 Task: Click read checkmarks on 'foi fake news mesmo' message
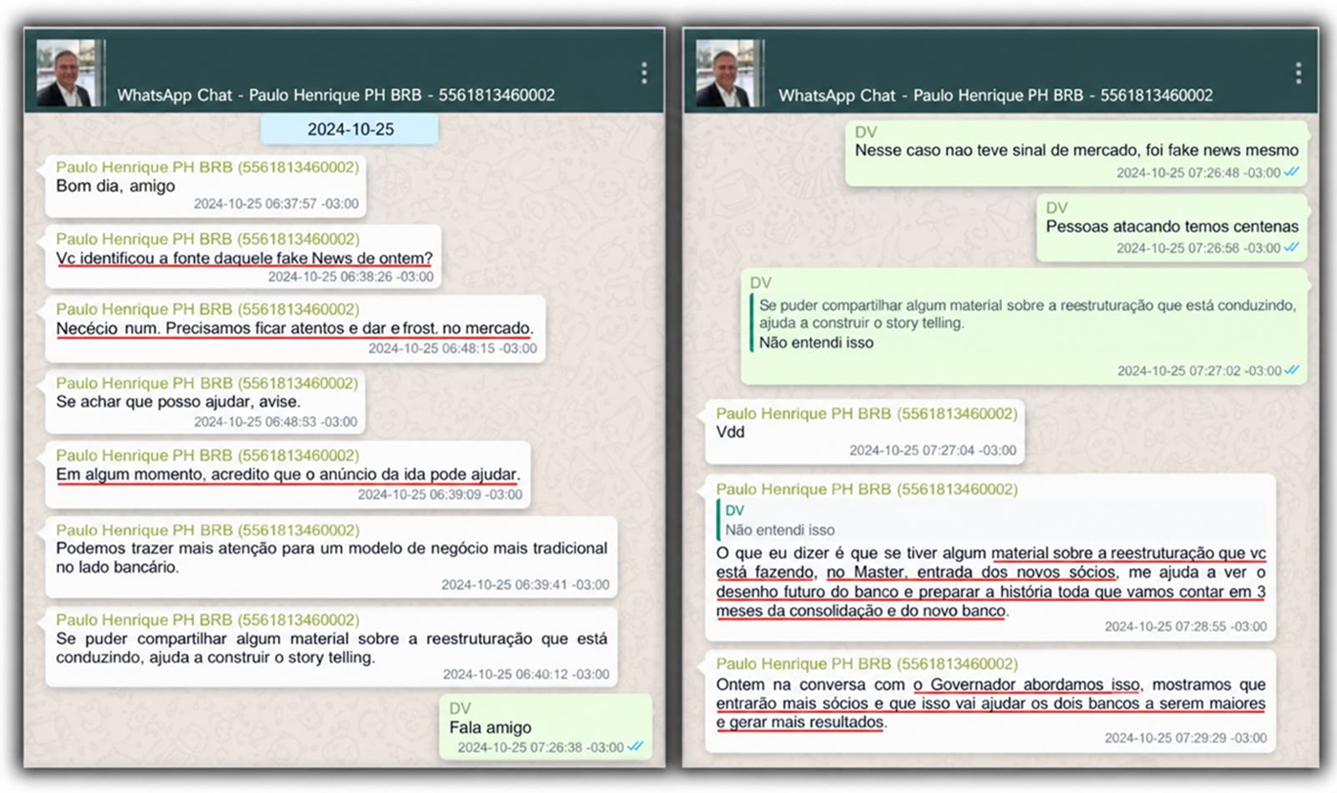pyautogui.click(x=1292, y=173)
